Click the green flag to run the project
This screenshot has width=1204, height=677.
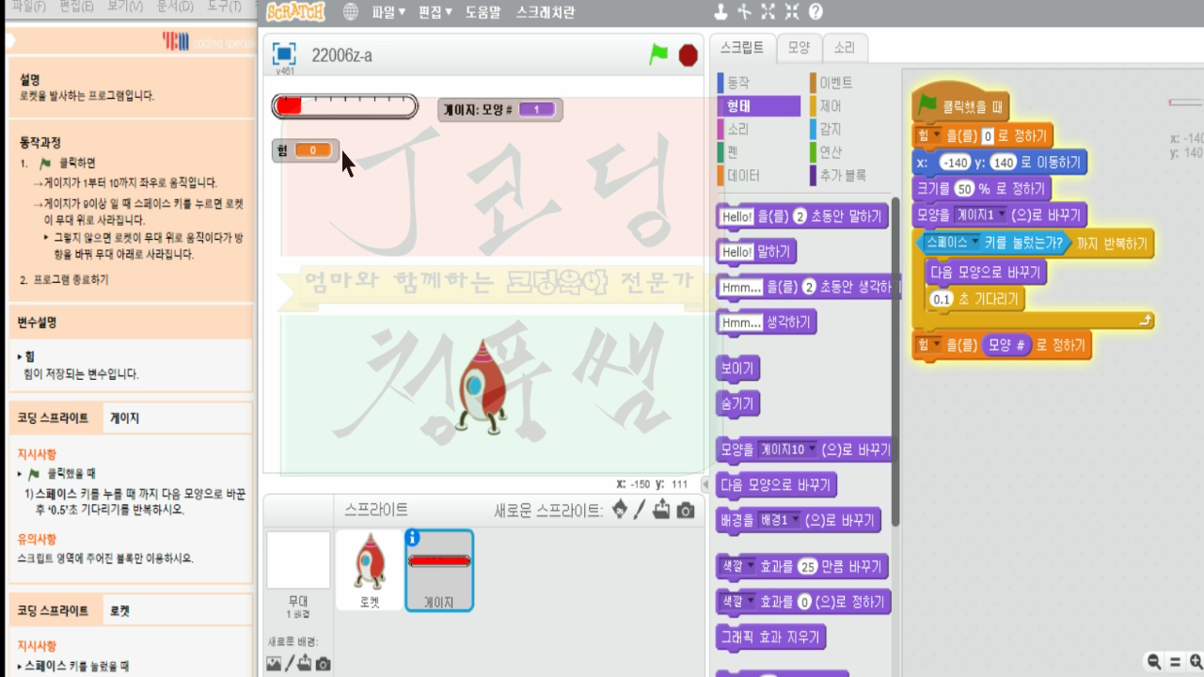point(657,55)
